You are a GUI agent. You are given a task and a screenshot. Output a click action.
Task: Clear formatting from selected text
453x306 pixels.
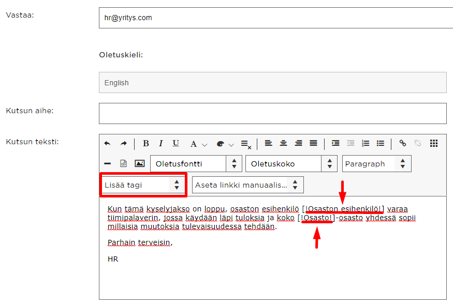[246, 144]
